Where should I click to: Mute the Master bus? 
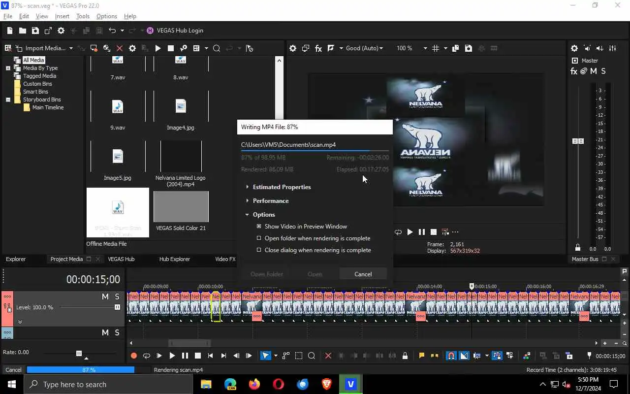click(x=594, y=71)
